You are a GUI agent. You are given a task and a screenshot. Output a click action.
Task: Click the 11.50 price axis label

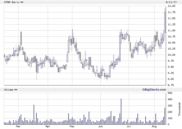click(x=172, y=18)
